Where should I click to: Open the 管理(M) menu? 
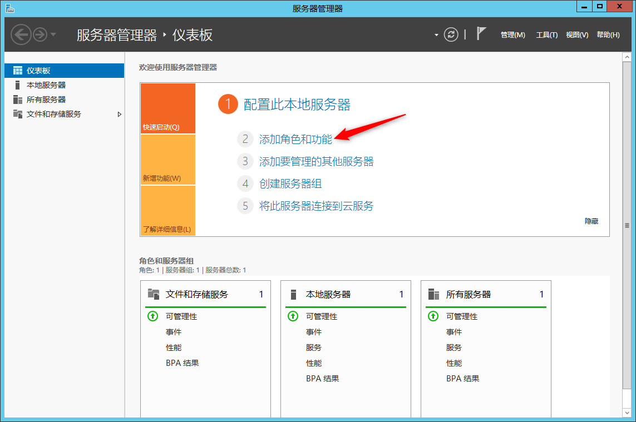(512, 35)
